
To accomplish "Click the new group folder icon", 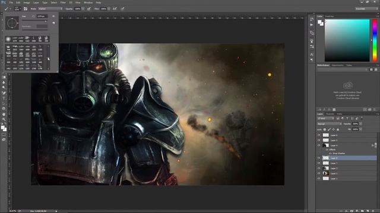I will (362, 211).
